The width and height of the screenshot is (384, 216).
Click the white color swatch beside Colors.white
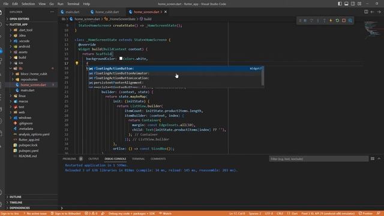click(121, 59)
